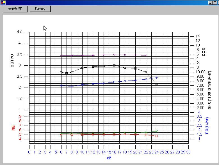Screen dimensions: 219x165
Task: Select the black square marker at x=7
Action: (67, 73)
